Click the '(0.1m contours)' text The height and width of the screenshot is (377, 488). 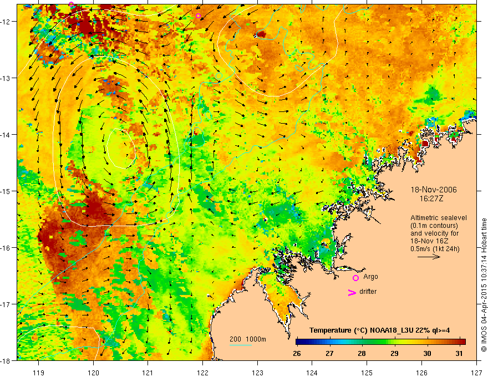(434, 226)
